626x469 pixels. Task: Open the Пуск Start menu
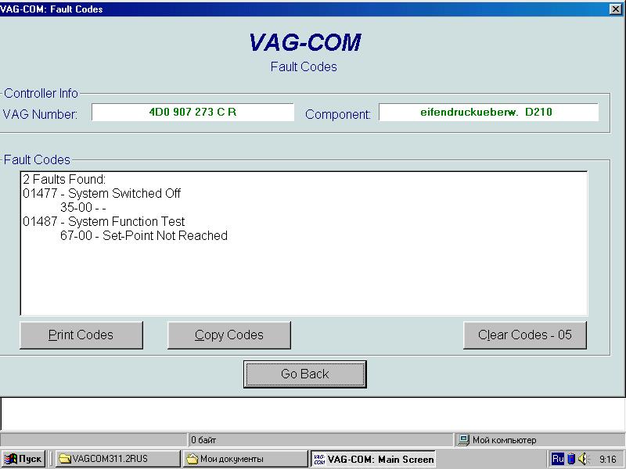(x=23, y=459)
